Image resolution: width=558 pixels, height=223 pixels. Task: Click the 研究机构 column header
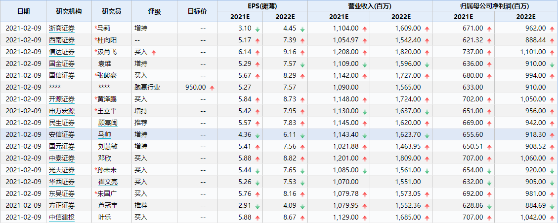tap(69, 11)
